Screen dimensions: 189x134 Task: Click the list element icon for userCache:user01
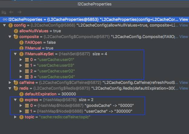tap(27, 60)
